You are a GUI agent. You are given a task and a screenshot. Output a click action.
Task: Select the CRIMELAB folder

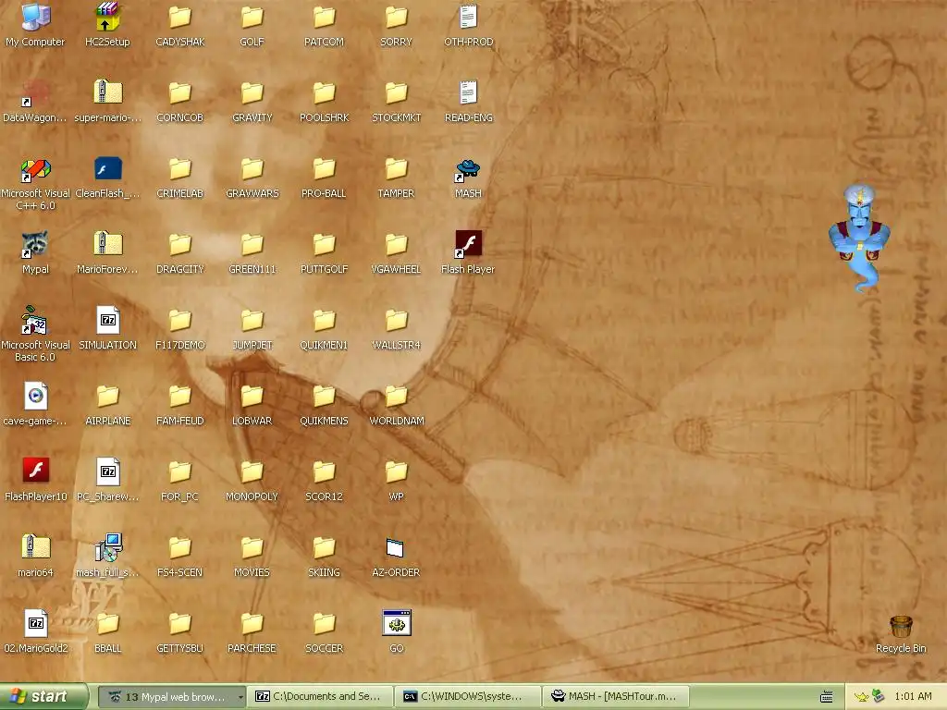click(x=180, y=169)
